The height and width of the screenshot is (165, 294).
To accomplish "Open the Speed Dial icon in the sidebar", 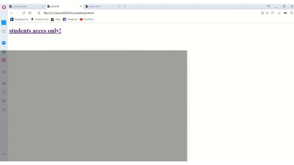I will [x=4, y=83].
